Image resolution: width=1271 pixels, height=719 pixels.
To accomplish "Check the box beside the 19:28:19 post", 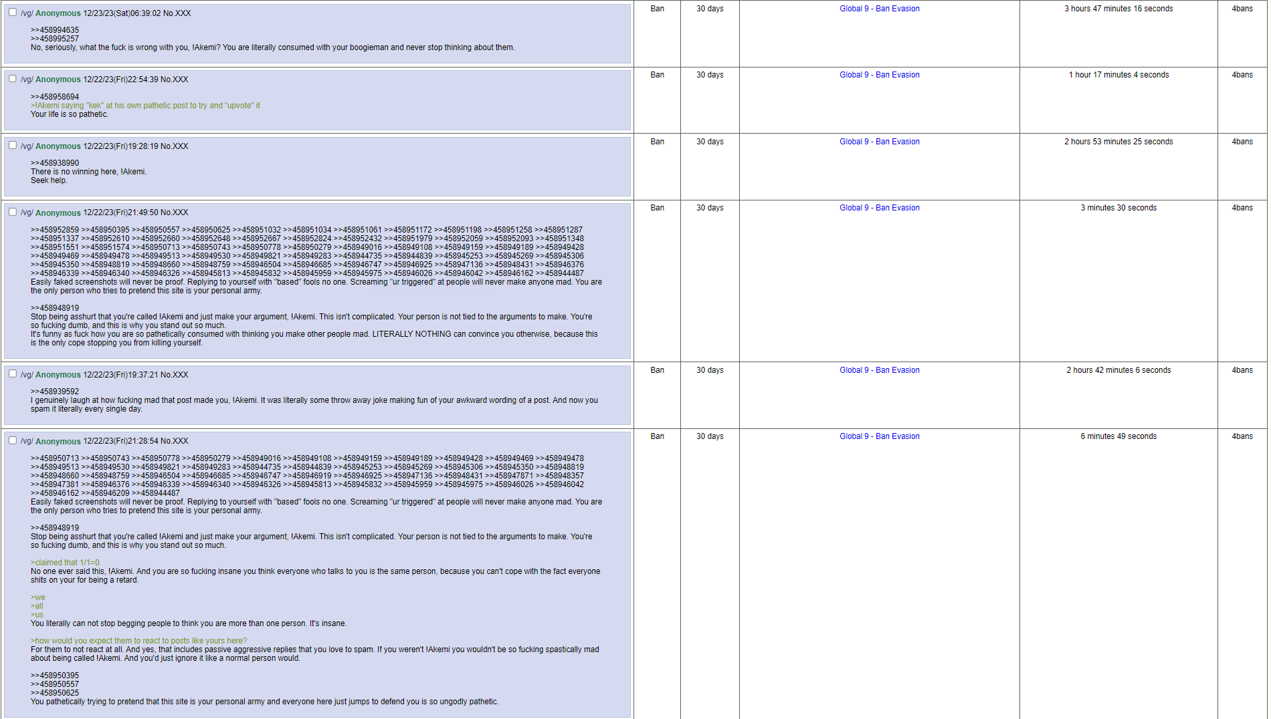I will [13, 145].
